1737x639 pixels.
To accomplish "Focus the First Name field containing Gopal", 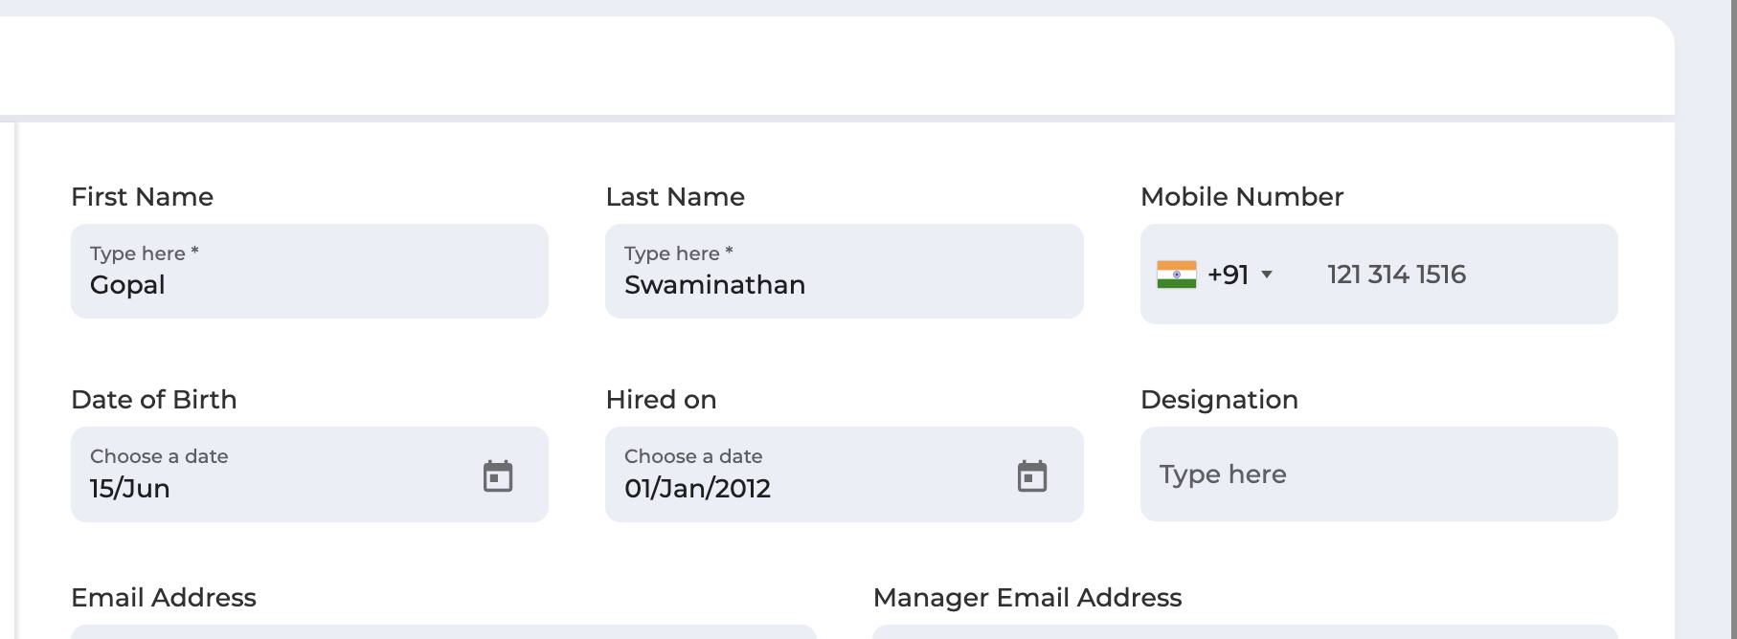I will [x=309, y=272].
